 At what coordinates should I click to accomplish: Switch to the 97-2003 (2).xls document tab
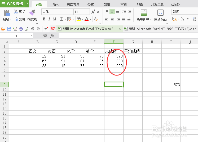160,29
